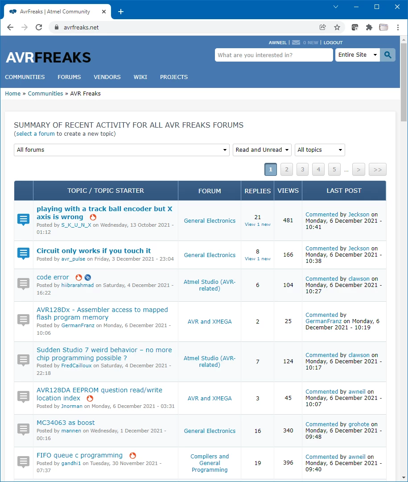Screen dimensions: 408x482
Task: Open VENDORS menu
Action: pyautogui.click(x=107, y=77)
